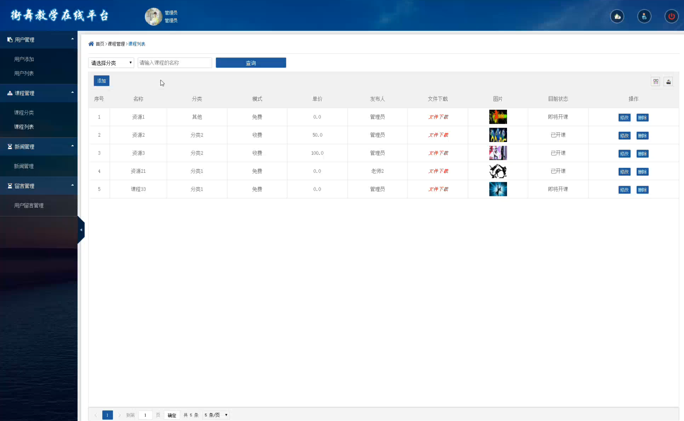Click 修改 for 资源2 row

click(x=624, y=136)
